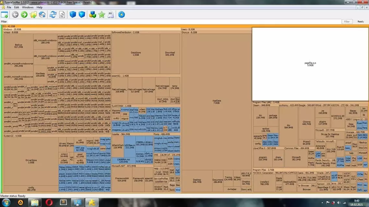Viewport: 369px width, 207px height.
Task: Open the Help menu
Action: pyautogui.click(x=39, y=7)
